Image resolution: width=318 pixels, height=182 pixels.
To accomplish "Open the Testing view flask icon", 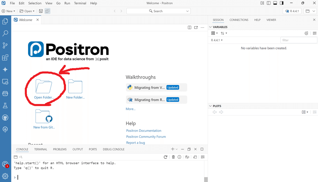I will coord(5,105).
